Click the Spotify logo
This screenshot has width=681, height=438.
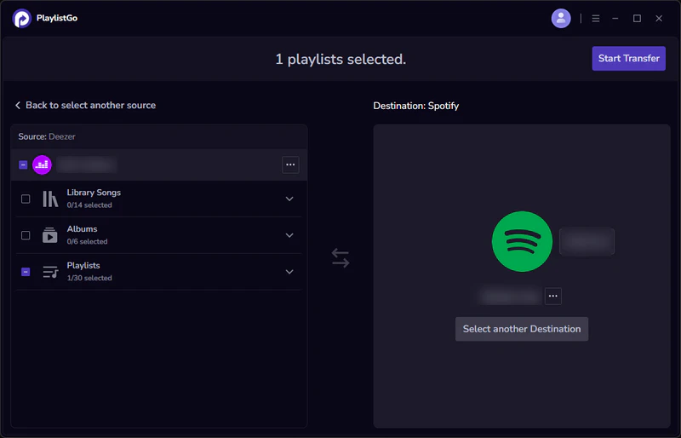(x=522, y=241)
